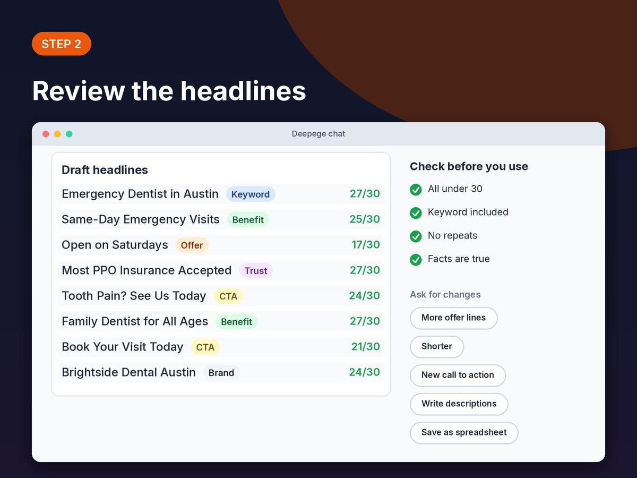
Task: Click the 17/30 character count
Action: coord(366,245)
